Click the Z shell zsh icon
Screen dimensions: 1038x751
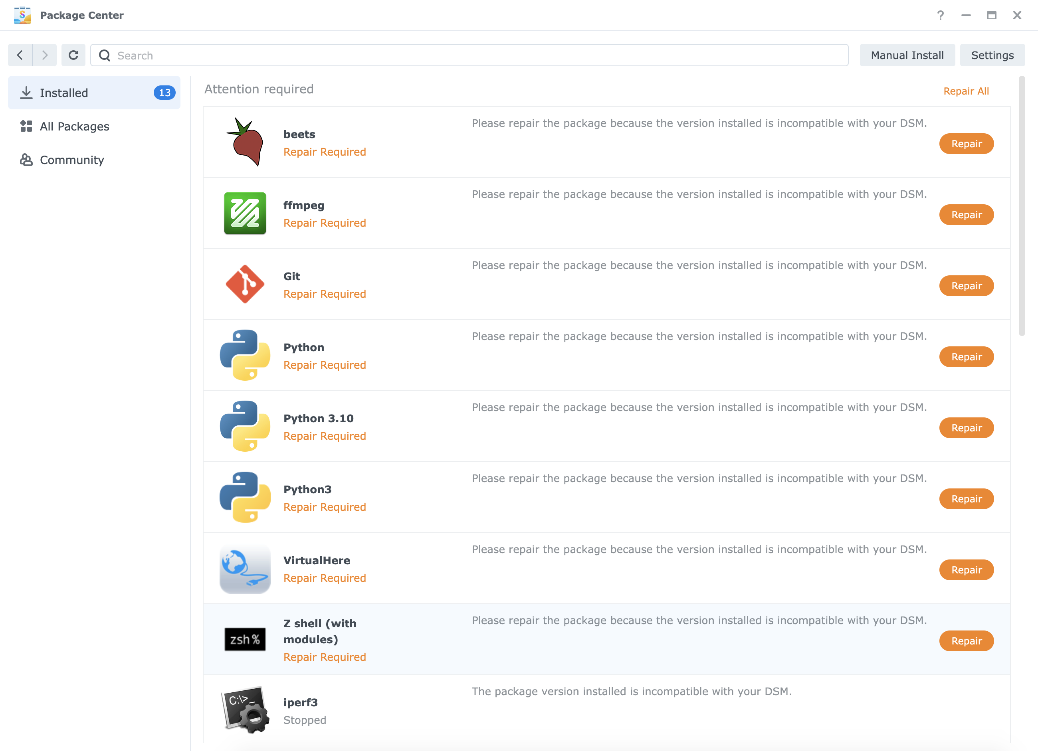(245, 639)
